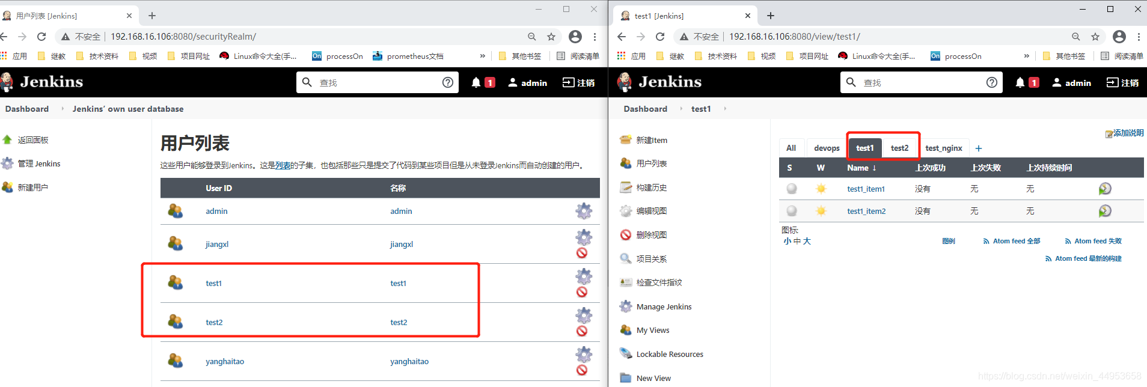Viewport: 1147px width, 387px height.
Task: Expand Dashboard breadcrumb arrow in right window
Action: click(681, 109)
